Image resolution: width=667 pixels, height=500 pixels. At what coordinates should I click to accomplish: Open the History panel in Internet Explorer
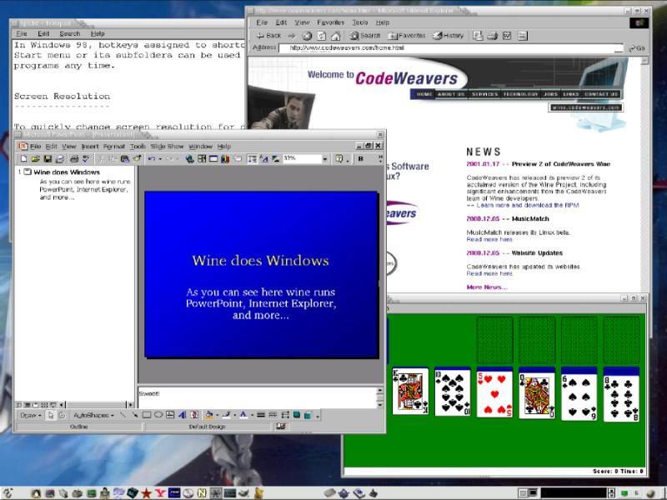449,36
